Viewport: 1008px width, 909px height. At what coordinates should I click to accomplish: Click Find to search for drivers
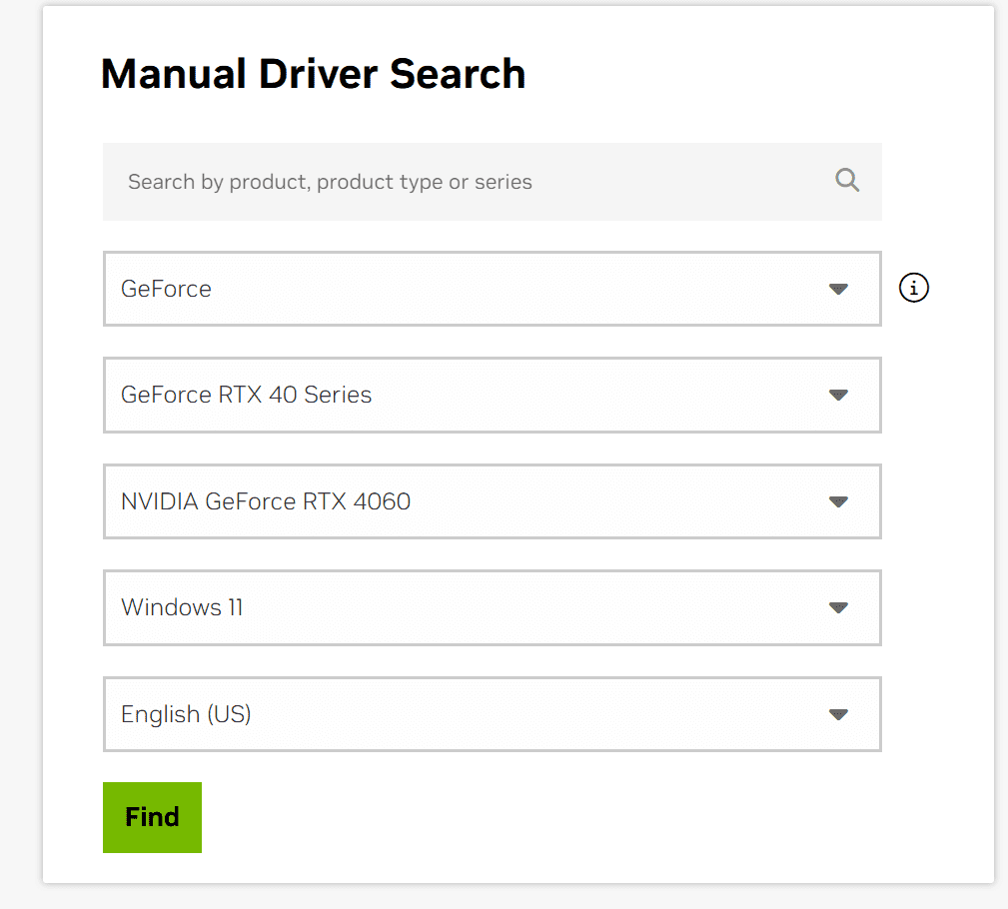151,816
